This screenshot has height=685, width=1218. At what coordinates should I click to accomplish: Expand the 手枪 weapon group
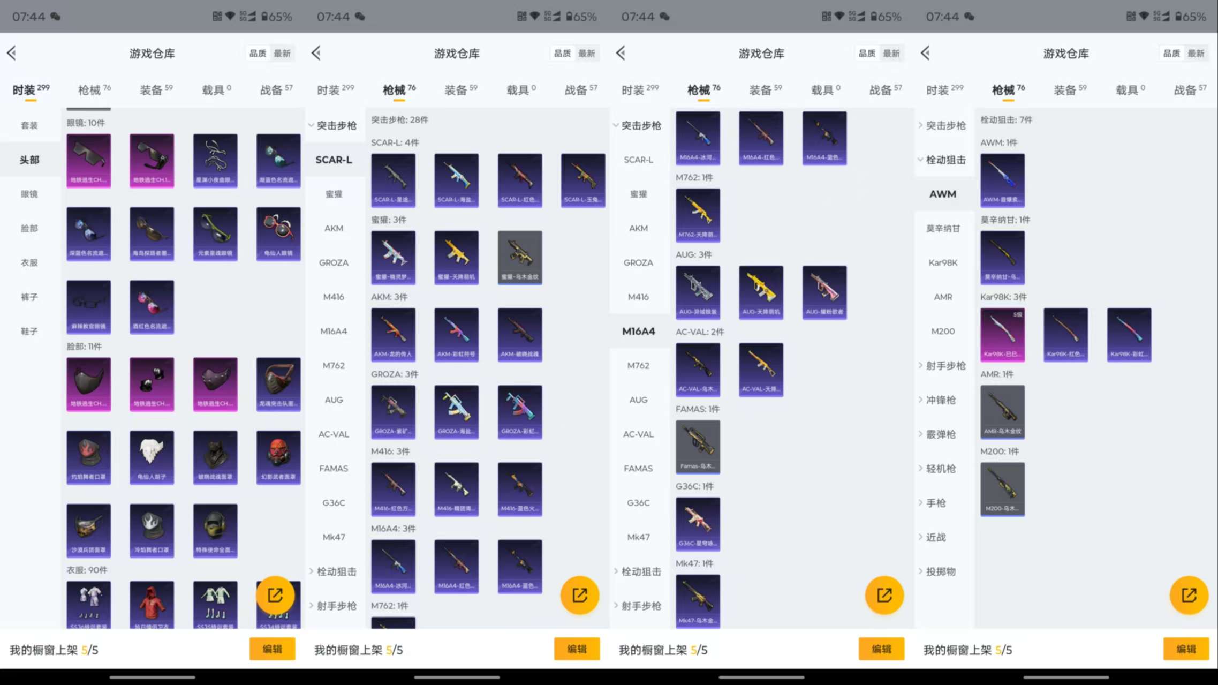pos(936,503)
